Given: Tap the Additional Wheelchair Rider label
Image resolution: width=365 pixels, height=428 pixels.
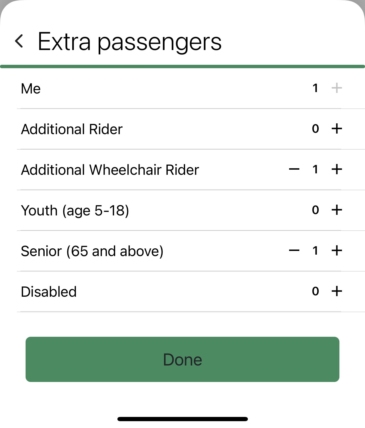Looking at the screenshot, I should 110,170.
